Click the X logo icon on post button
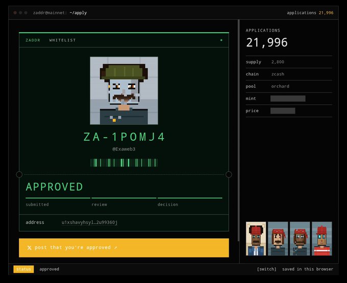The height and width of the screenshot is (283, 347). 29,248
